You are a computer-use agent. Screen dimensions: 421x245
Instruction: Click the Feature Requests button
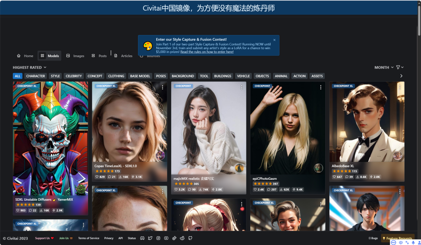397,238
